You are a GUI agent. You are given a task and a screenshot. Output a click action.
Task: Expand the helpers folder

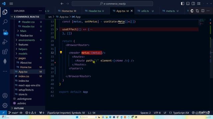pyautogui.click(x=23, y=49)
